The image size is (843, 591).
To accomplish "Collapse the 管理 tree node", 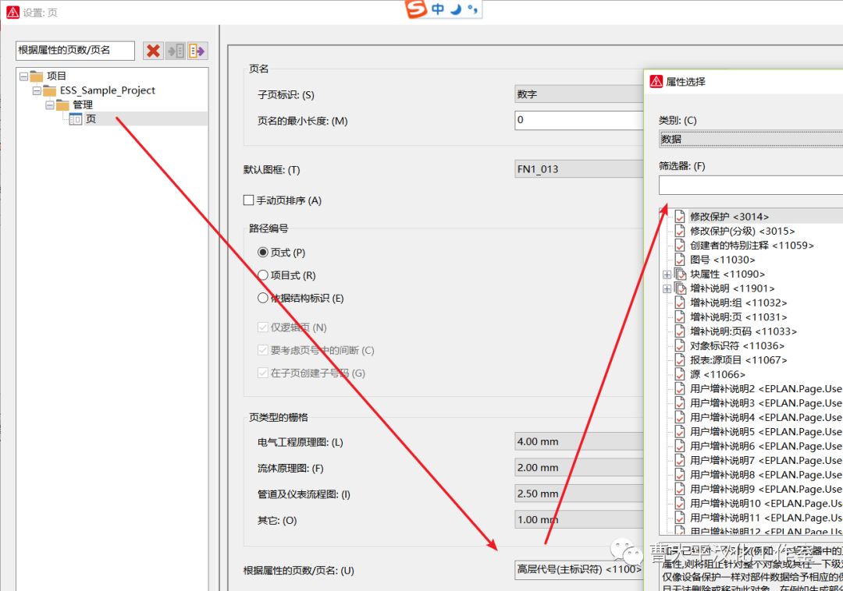I will tap(50, 105).
